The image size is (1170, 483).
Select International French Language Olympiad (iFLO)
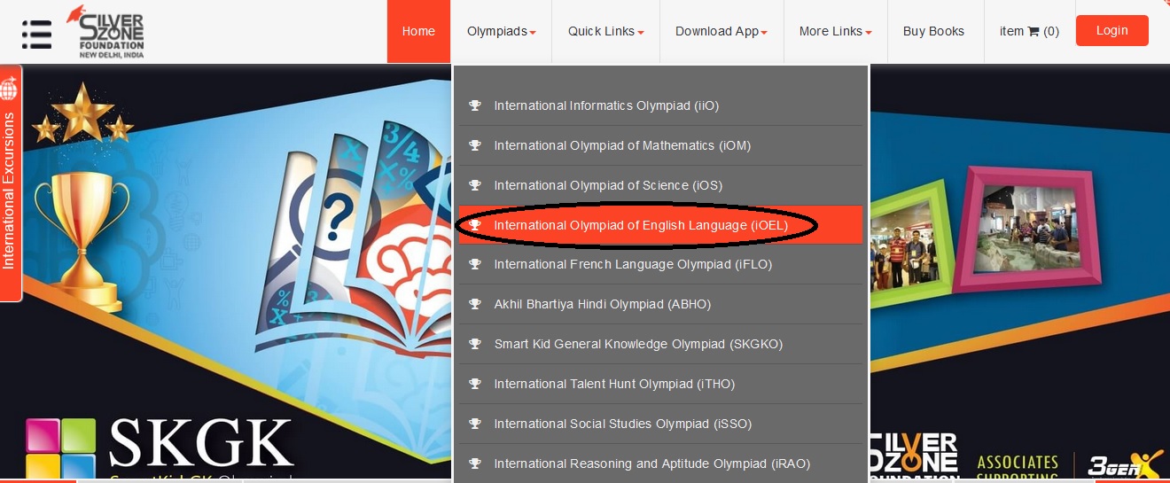tap(660, 264)
